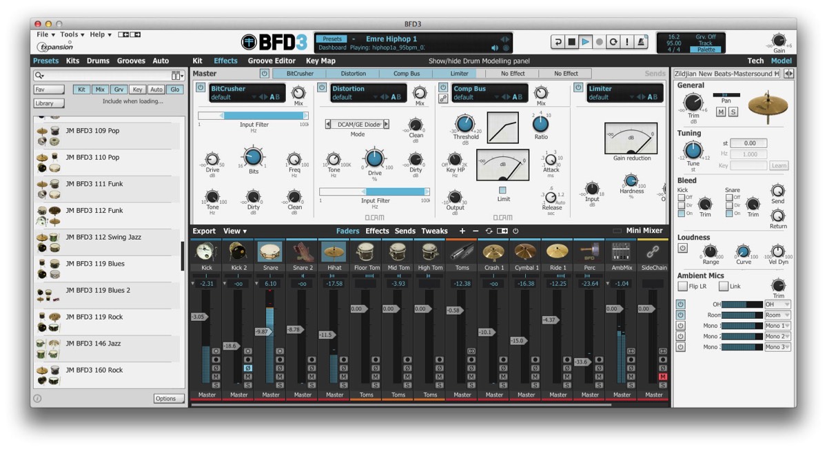Select the Kick drum channel icon
Viewport: 827px width, 449px height.
[x=207, y=252]
